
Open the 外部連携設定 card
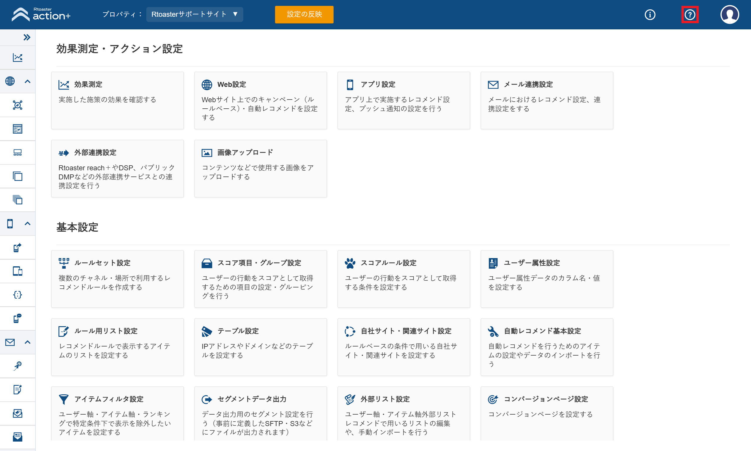117,168
